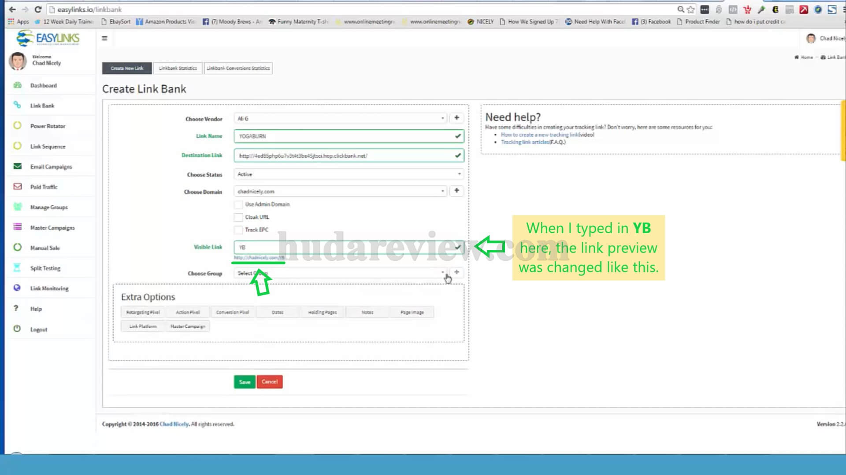Open the Link Platform option

(x=143, y=326)
